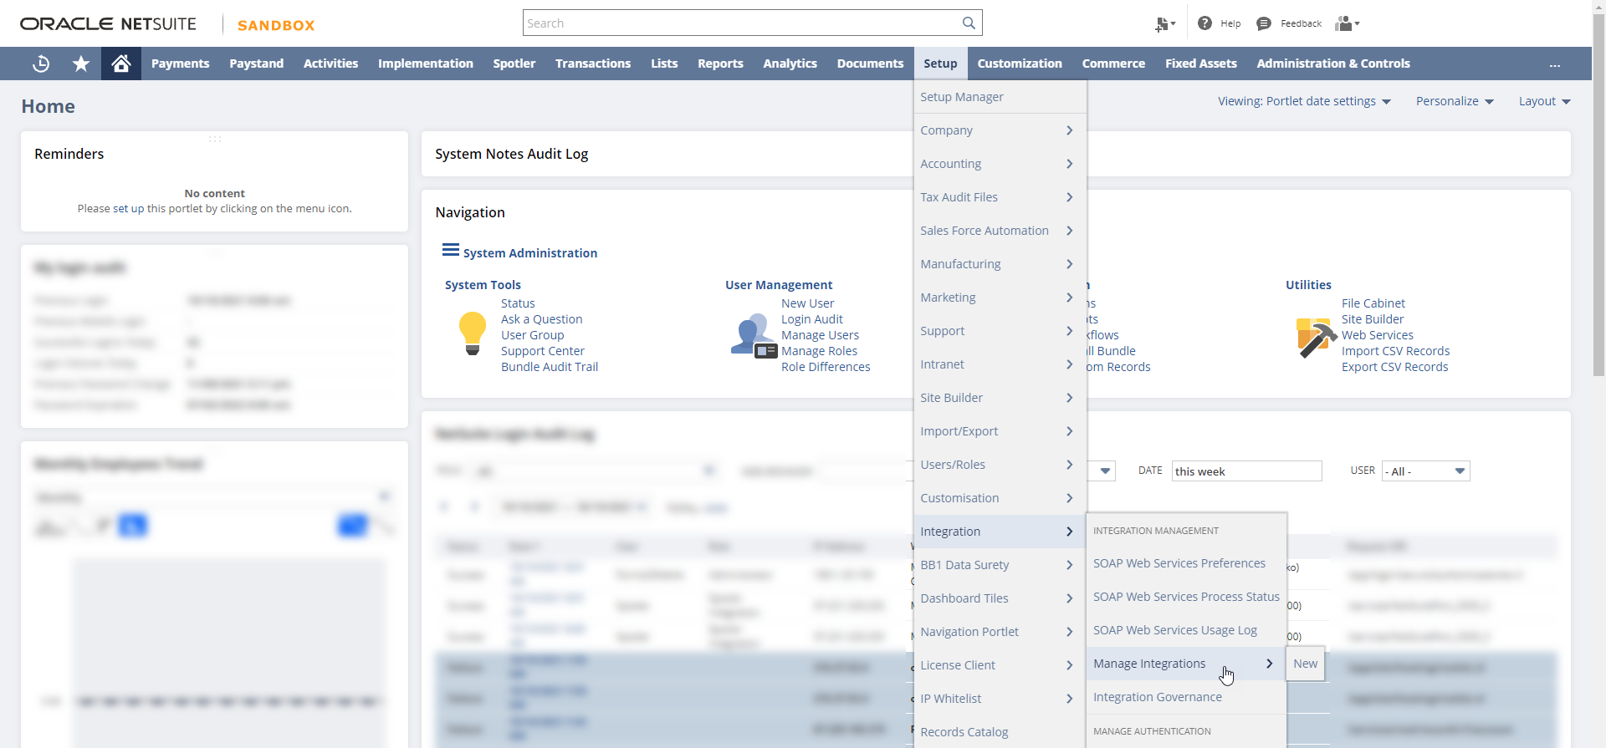Open the user role profile icon
Viewport: 1606px width, 748px height.
(x=1348, y=23)
